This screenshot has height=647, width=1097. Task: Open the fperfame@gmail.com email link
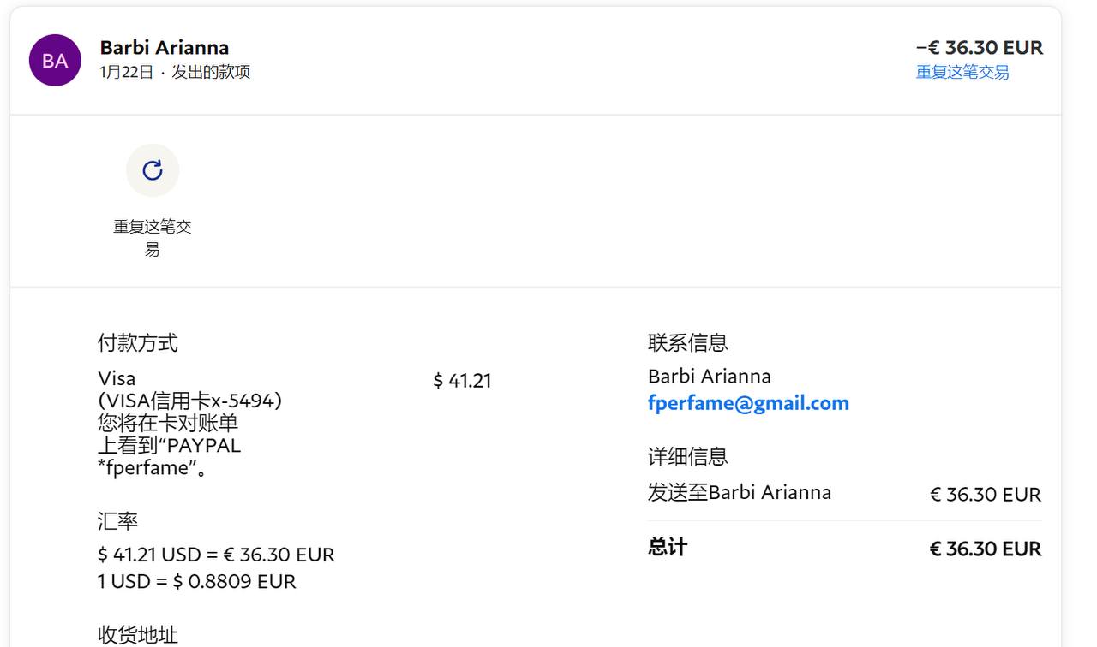click(x=748, y=403)
